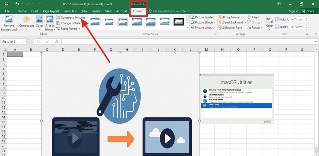Click right-middle sizing handle of selected picture
319x156 pixels.
pos(200,121)
